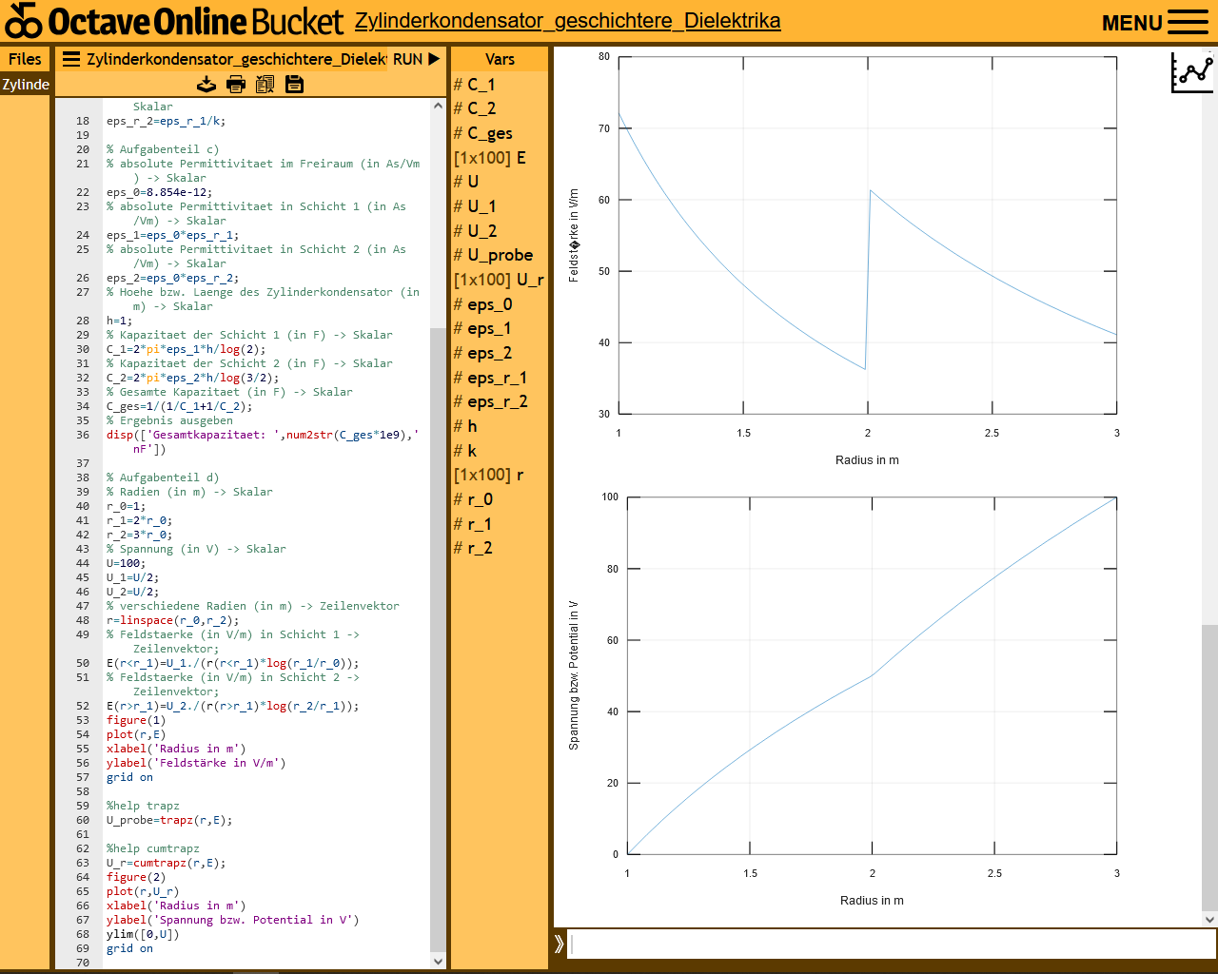Click the print icon in editor toolbar
This screenshot has height=974, width=1218.
[x=236, y=85]
